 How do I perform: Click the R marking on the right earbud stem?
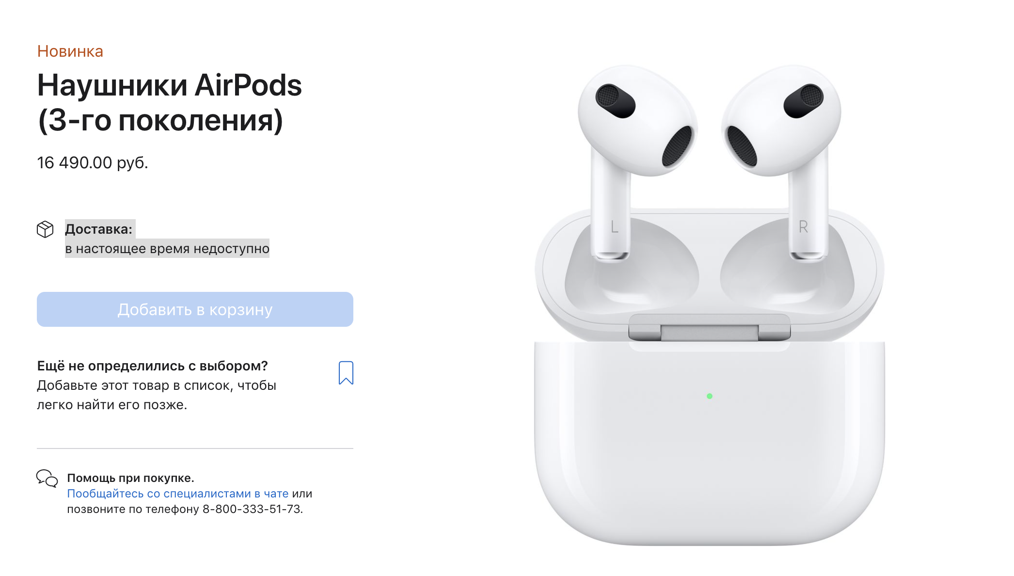[x=803, y=226]
